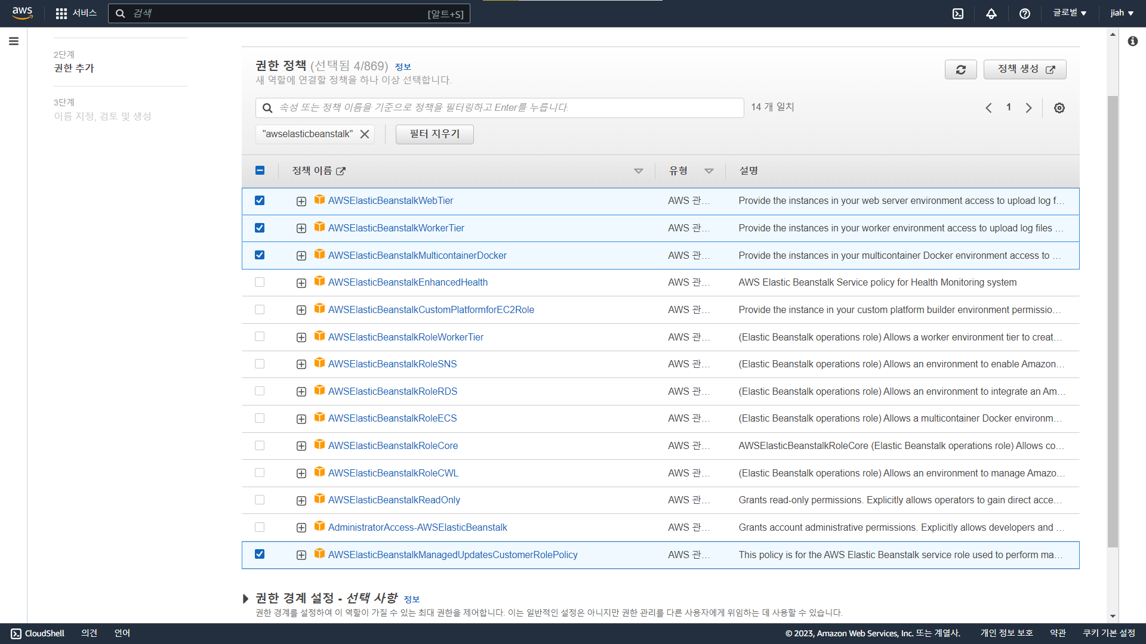This screenshot has height=644, width=1146.
Task: Open the info panel icon at right
Action: [x=1133, y=41]
